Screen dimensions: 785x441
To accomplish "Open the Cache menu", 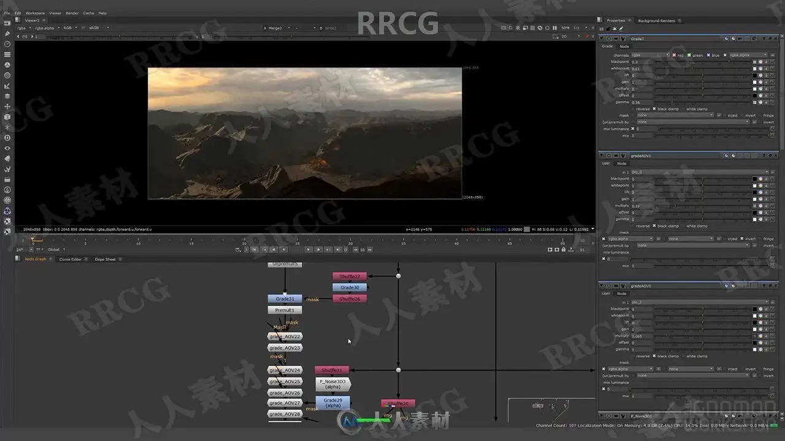I will [x=89, y=13].
